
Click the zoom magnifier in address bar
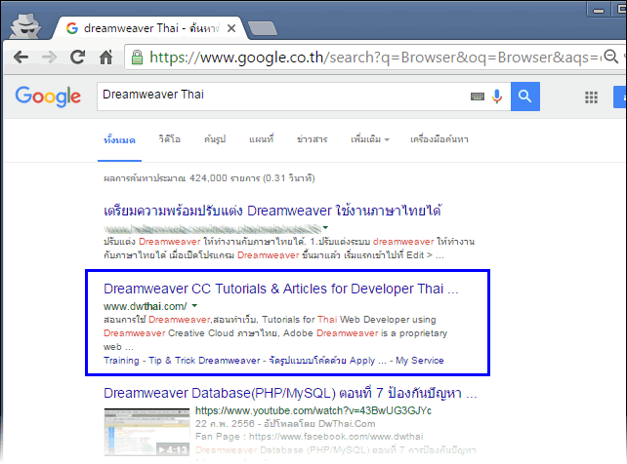click(610, 57)
